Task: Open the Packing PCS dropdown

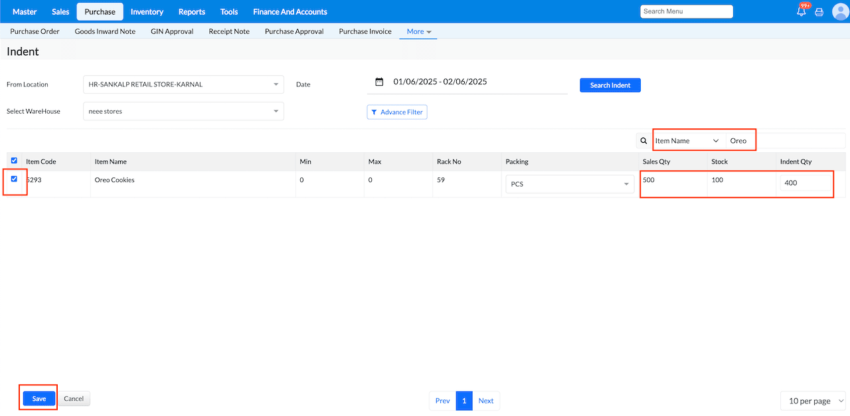Action: tap(569, 184)
